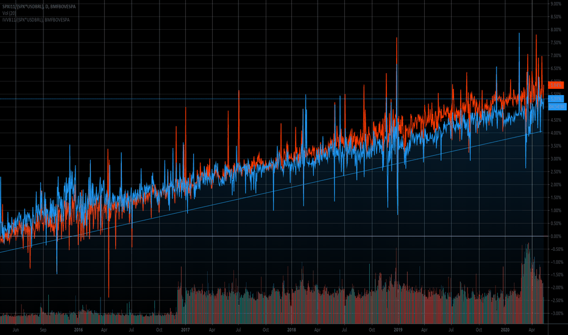Select the SPXI11/(SPX*USDBRL) main symbol legend

click(x=39, y=7)
